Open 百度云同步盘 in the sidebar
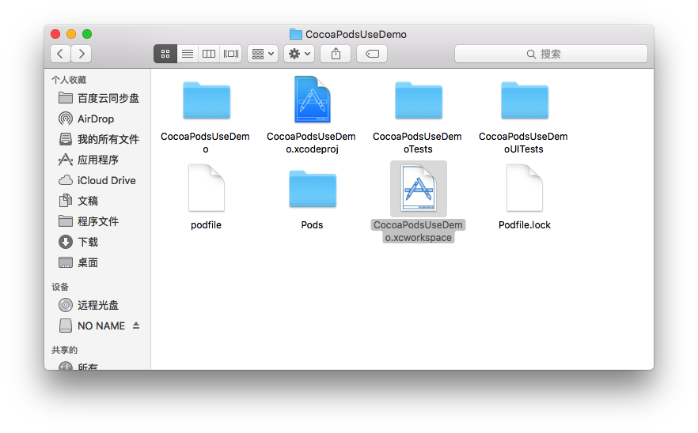The image size is (698, 433). click(x=98, y=98)
